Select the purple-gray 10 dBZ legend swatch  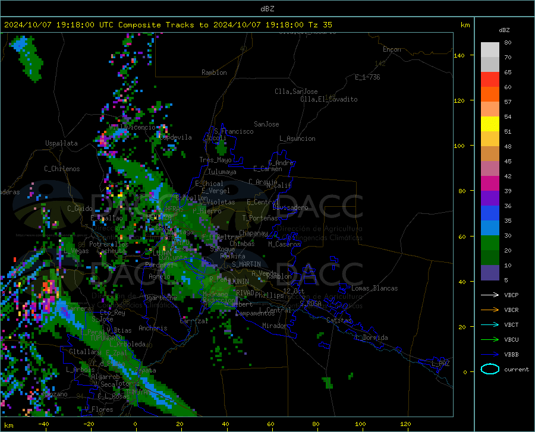pos(490,273)
